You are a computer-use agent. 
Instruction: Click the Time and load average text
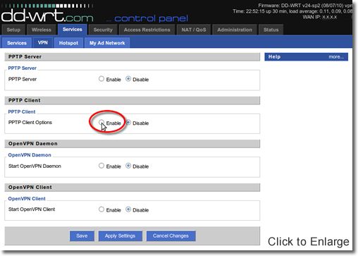[292, 11]
